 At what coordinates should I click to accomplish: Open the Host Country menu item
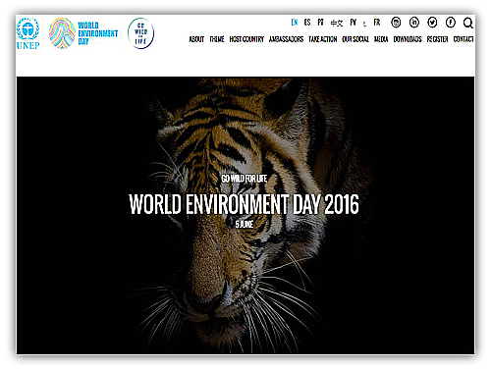[x=246, y=39]
